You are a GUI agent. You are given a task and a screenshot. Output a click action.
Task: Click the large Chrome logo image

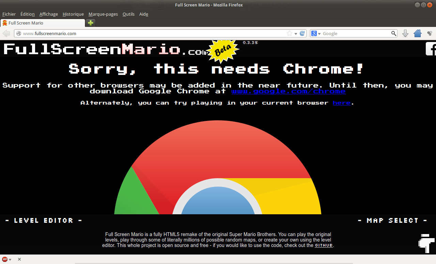pos(218,167)
